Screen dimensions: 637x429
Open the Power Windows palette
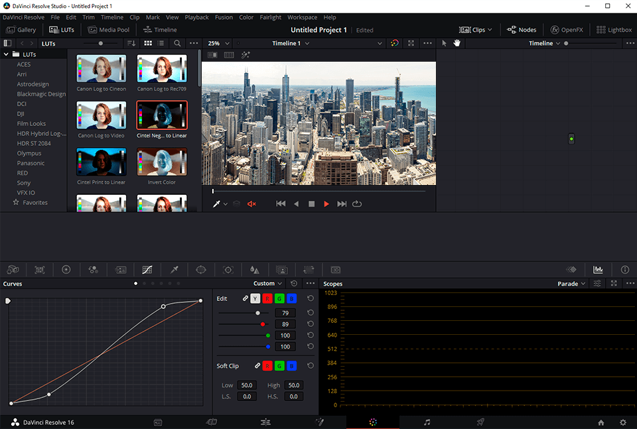[201, 269]
